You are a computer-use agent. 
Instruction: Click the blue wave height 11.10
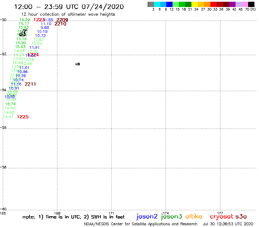46,24
